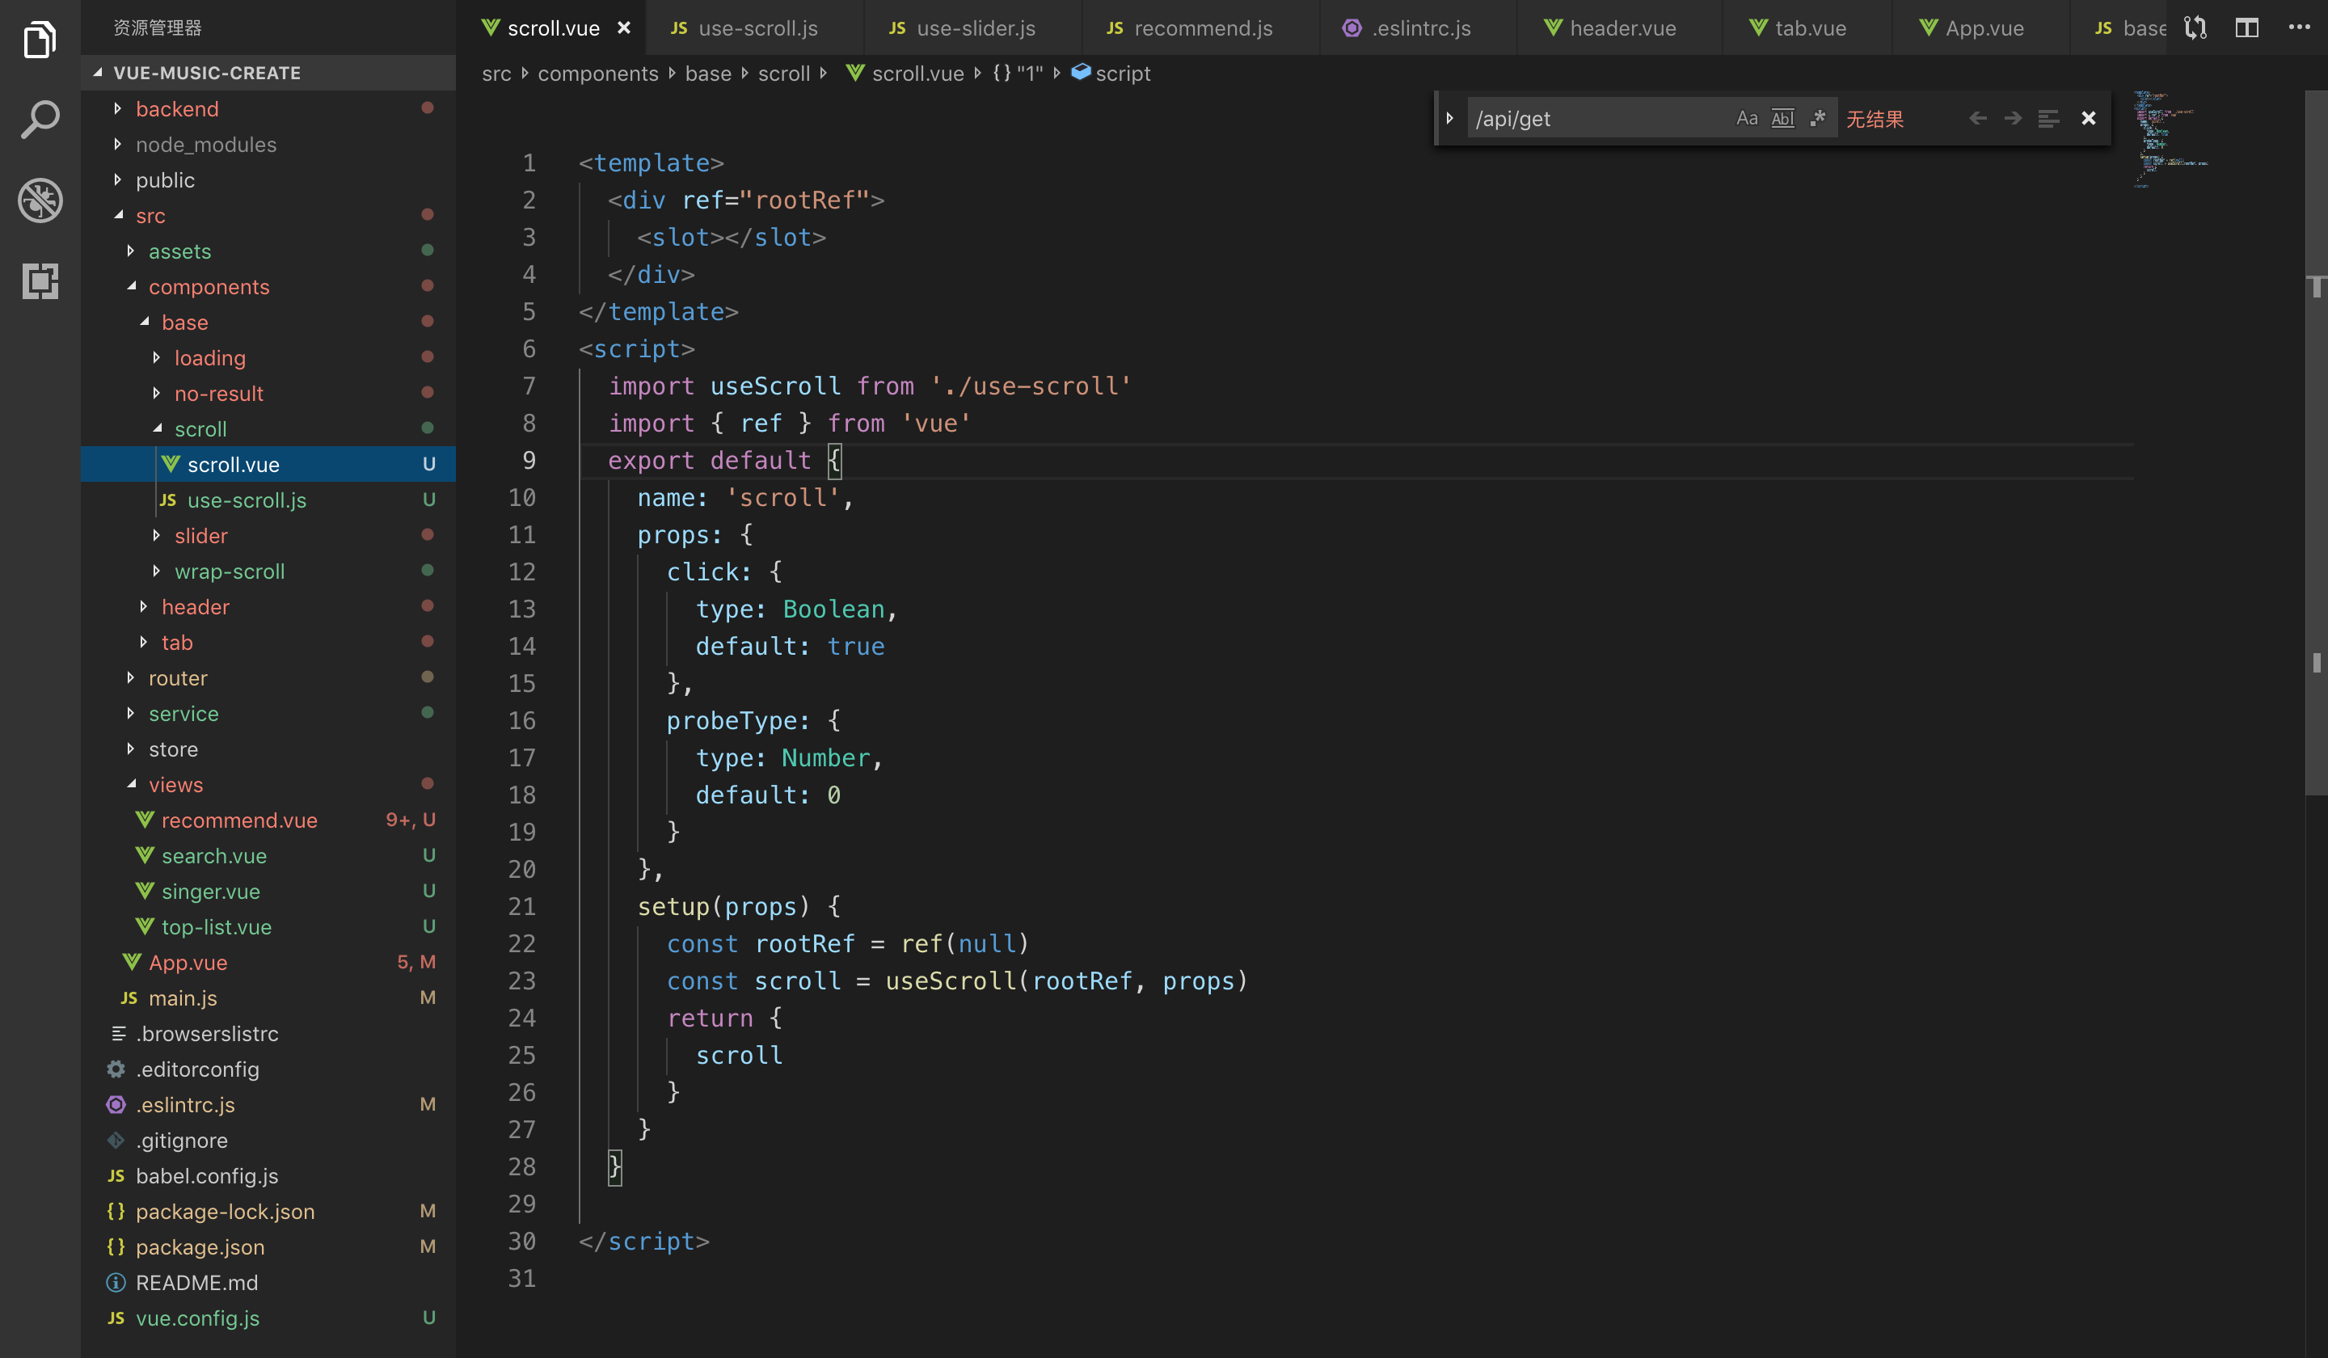Open package.json file
This screenshot has width=2328, height=1358.
pos(268,1247)
